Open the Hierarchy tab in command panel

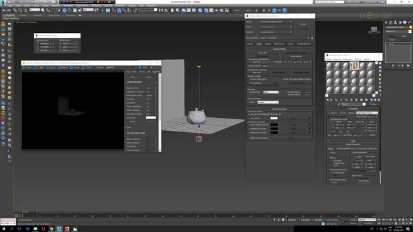pos(396,23)
